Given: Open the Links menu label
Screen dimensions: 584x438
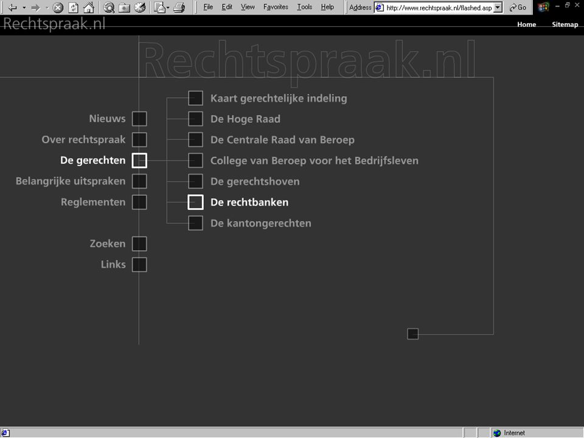Looking at the screenshot, I should point(113,265).
